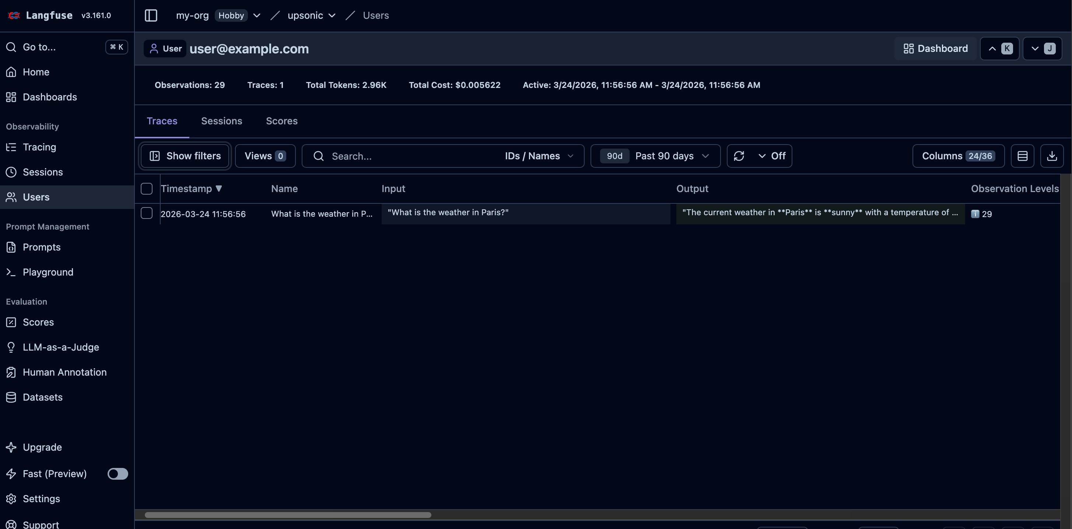Open the Playground sidebar item
Screen dimensions: 1072x529
coord(67,272)
